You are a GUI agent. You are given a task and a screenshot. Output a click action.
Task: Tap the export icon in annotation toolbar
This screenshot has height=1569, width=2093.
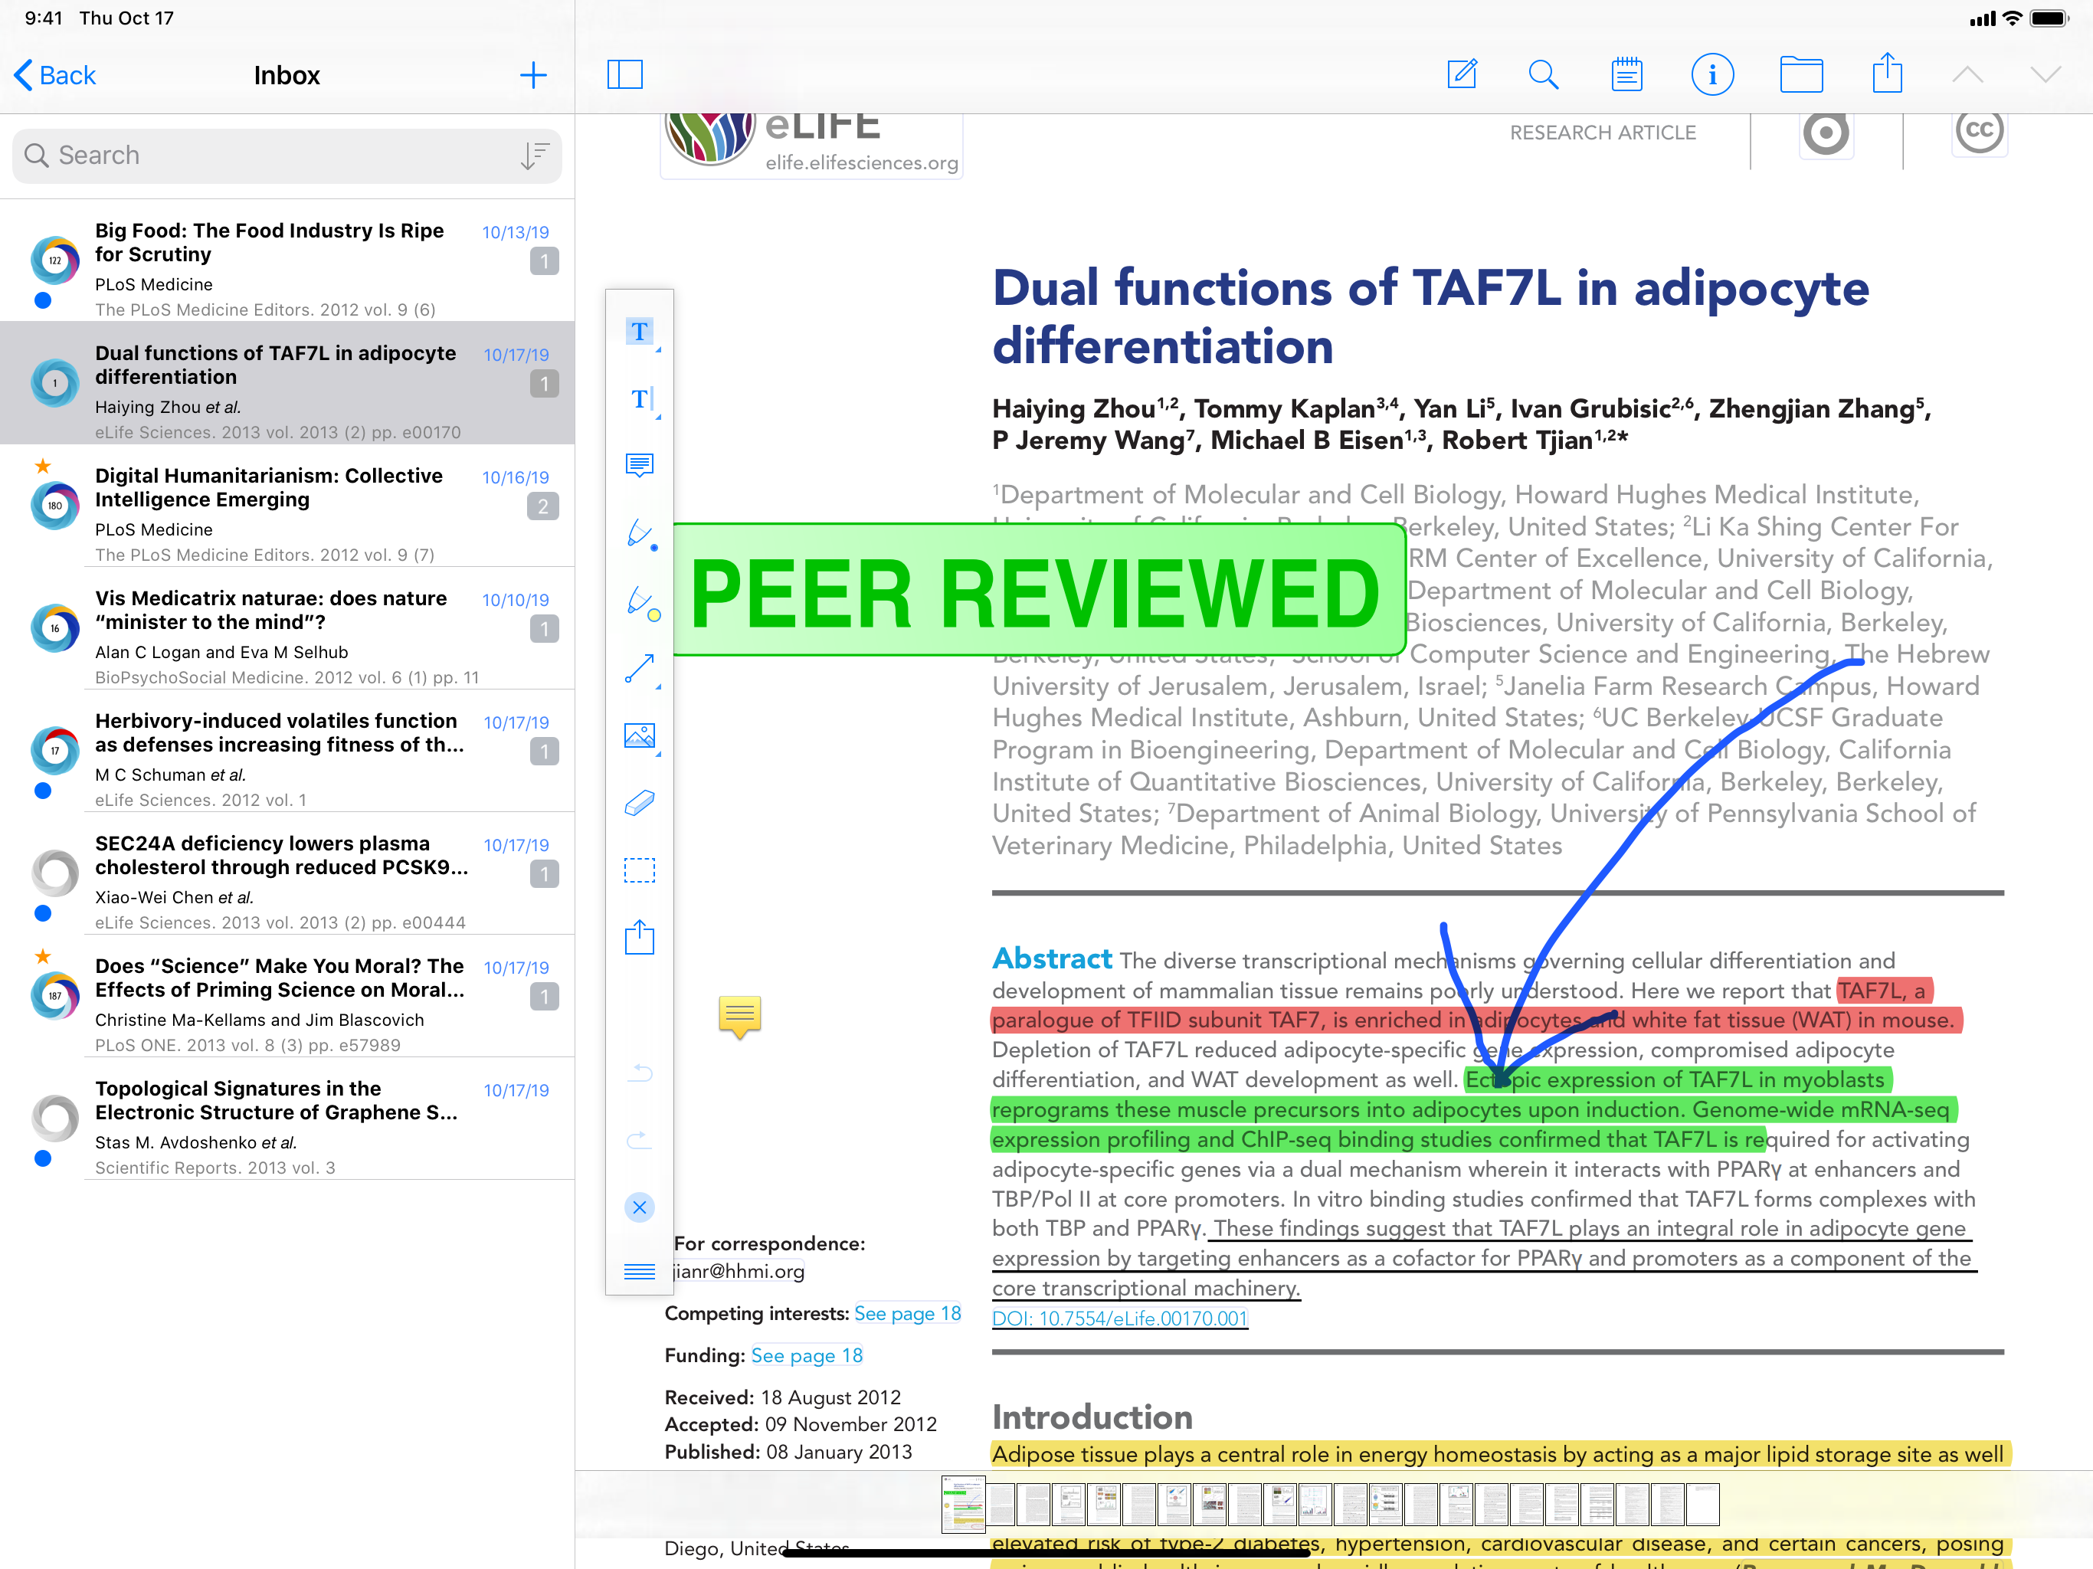(640, 937)
